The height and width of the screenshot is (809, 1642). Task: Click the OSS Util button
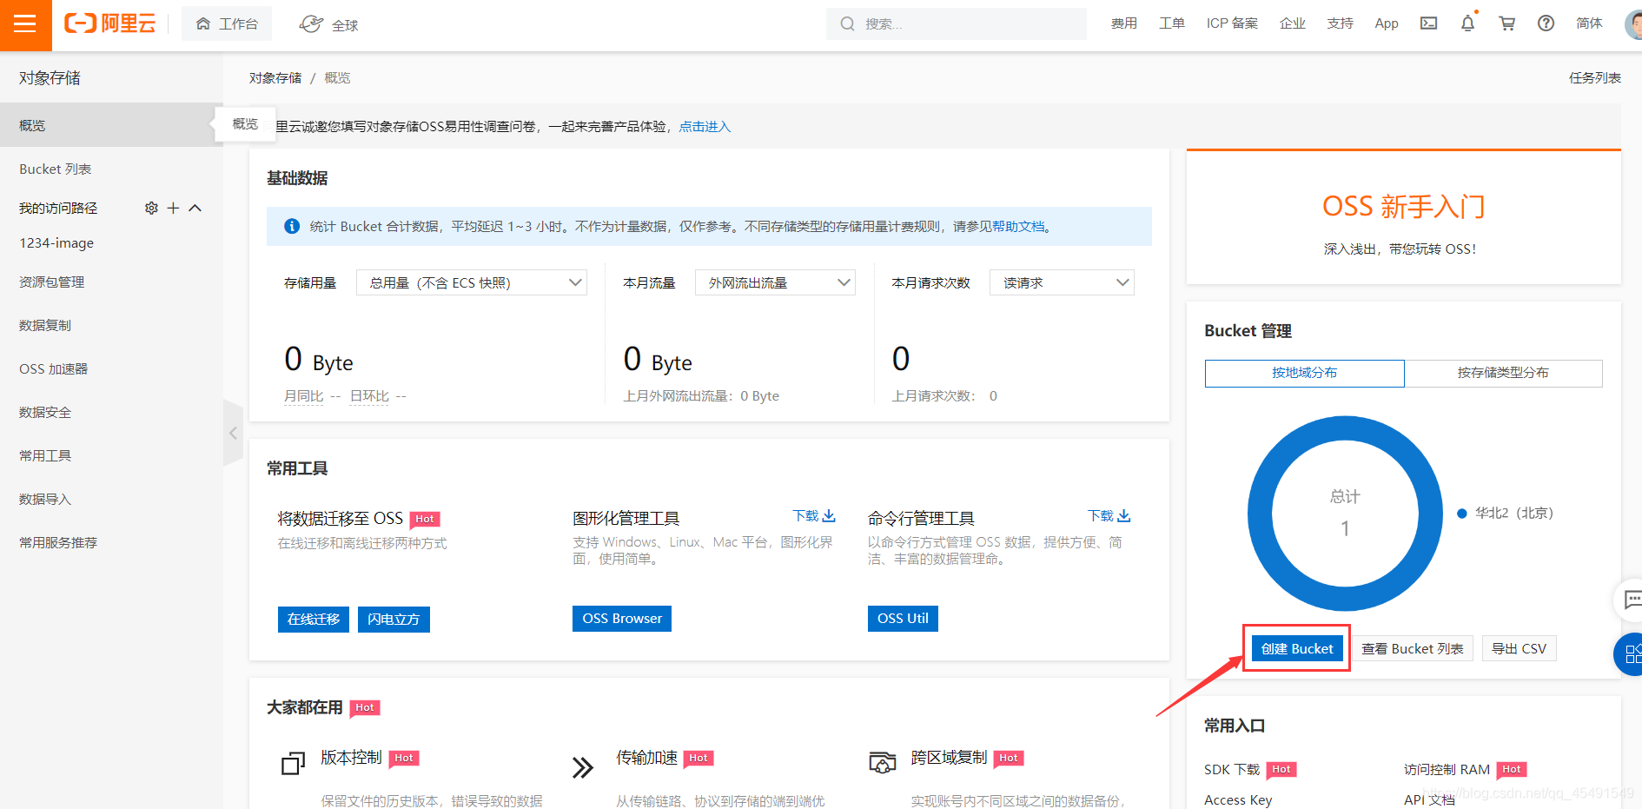coord(903,618)
